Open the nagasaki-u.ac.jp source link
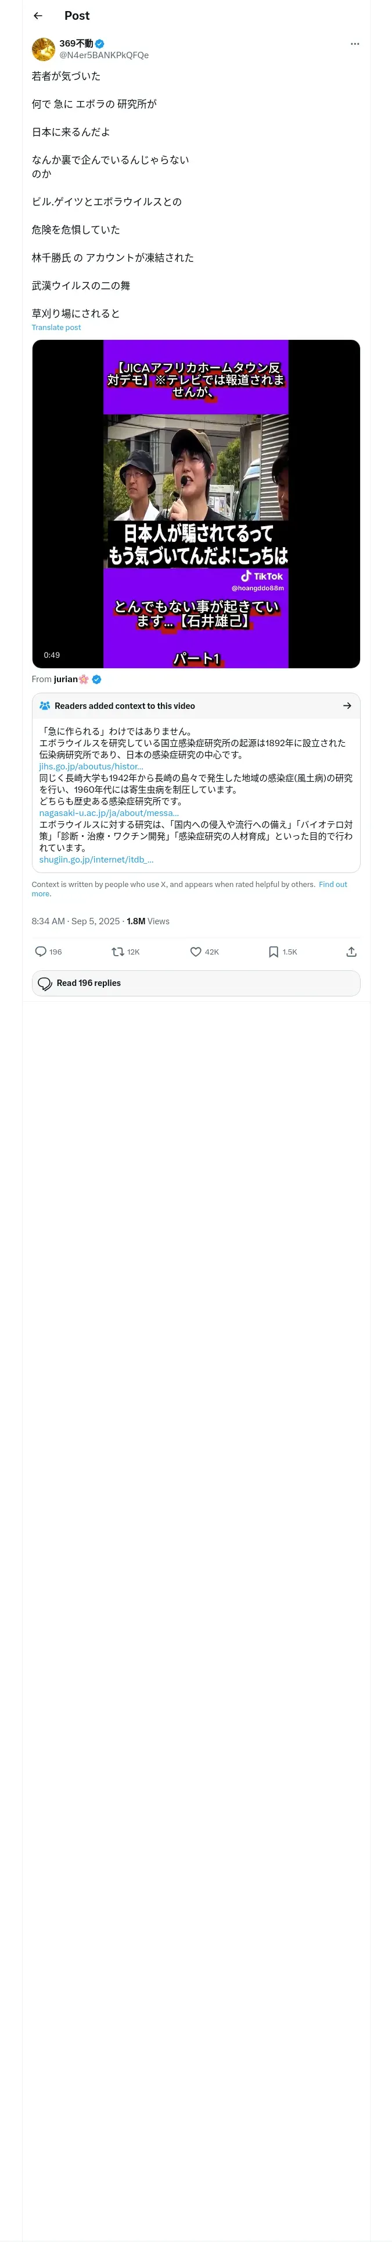Viewport: 392px width, 2242px height. tap(109, 813)
